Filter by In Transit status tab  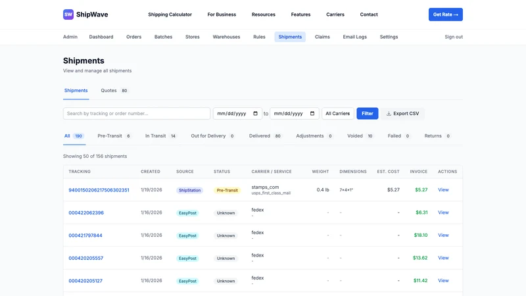point(160,136)
